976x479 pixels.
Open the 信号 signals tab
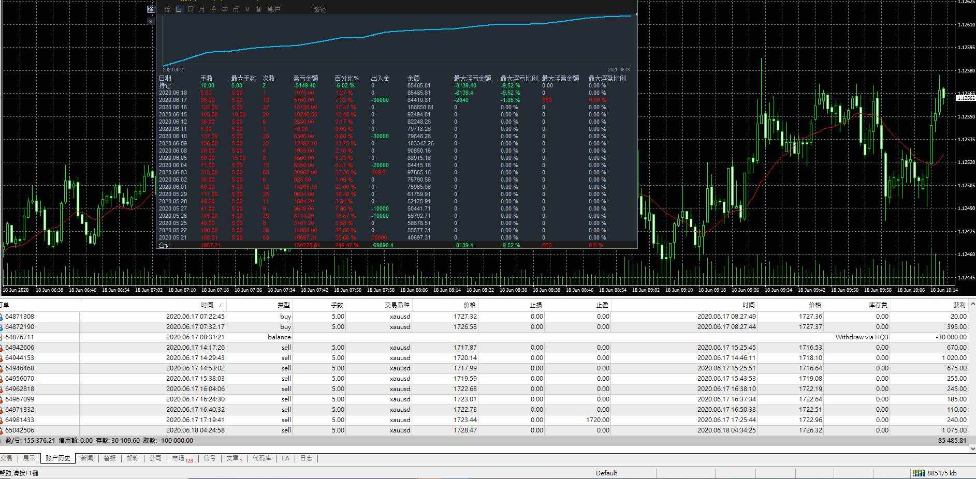coord(209,458)
